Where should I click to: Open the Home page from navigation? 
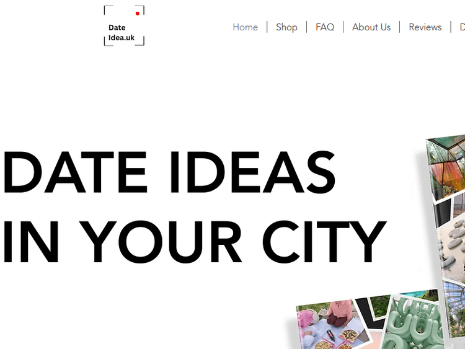coord(245,27)
